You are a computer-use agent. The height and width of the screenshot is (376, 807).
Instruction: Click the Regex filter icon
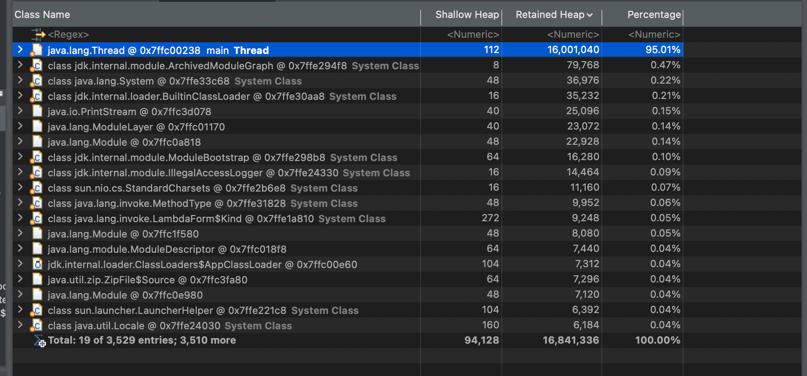[38, 34]
